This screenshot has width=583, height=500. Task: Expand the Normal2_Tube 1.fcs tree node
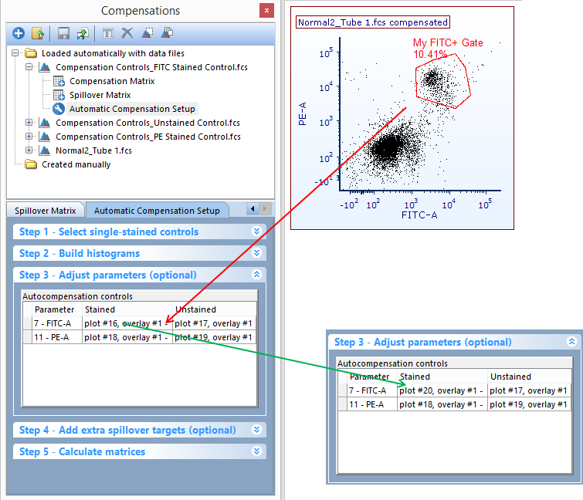pyautogui.click(x=30, y=150)
